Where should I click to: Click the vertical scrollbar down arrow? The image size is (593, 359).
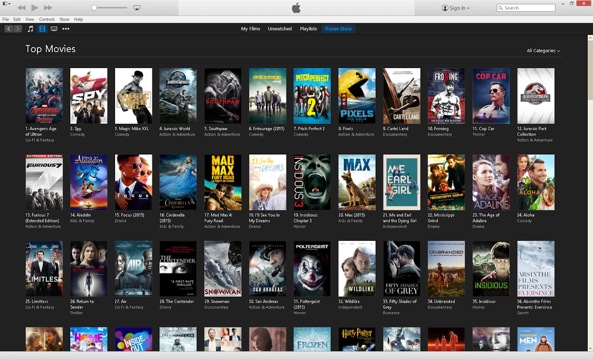[x=590, y=348]
